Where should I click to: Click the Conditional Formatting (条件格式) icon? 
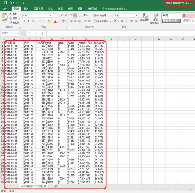pos(145,17)
